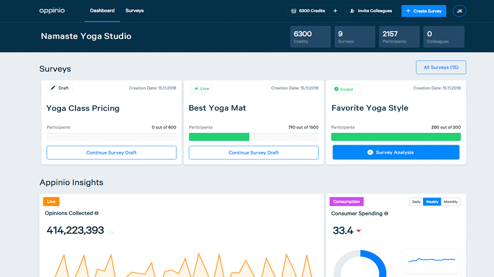
Task: Click the 414,223,393 opinions count
Action: tap(75, 230)
